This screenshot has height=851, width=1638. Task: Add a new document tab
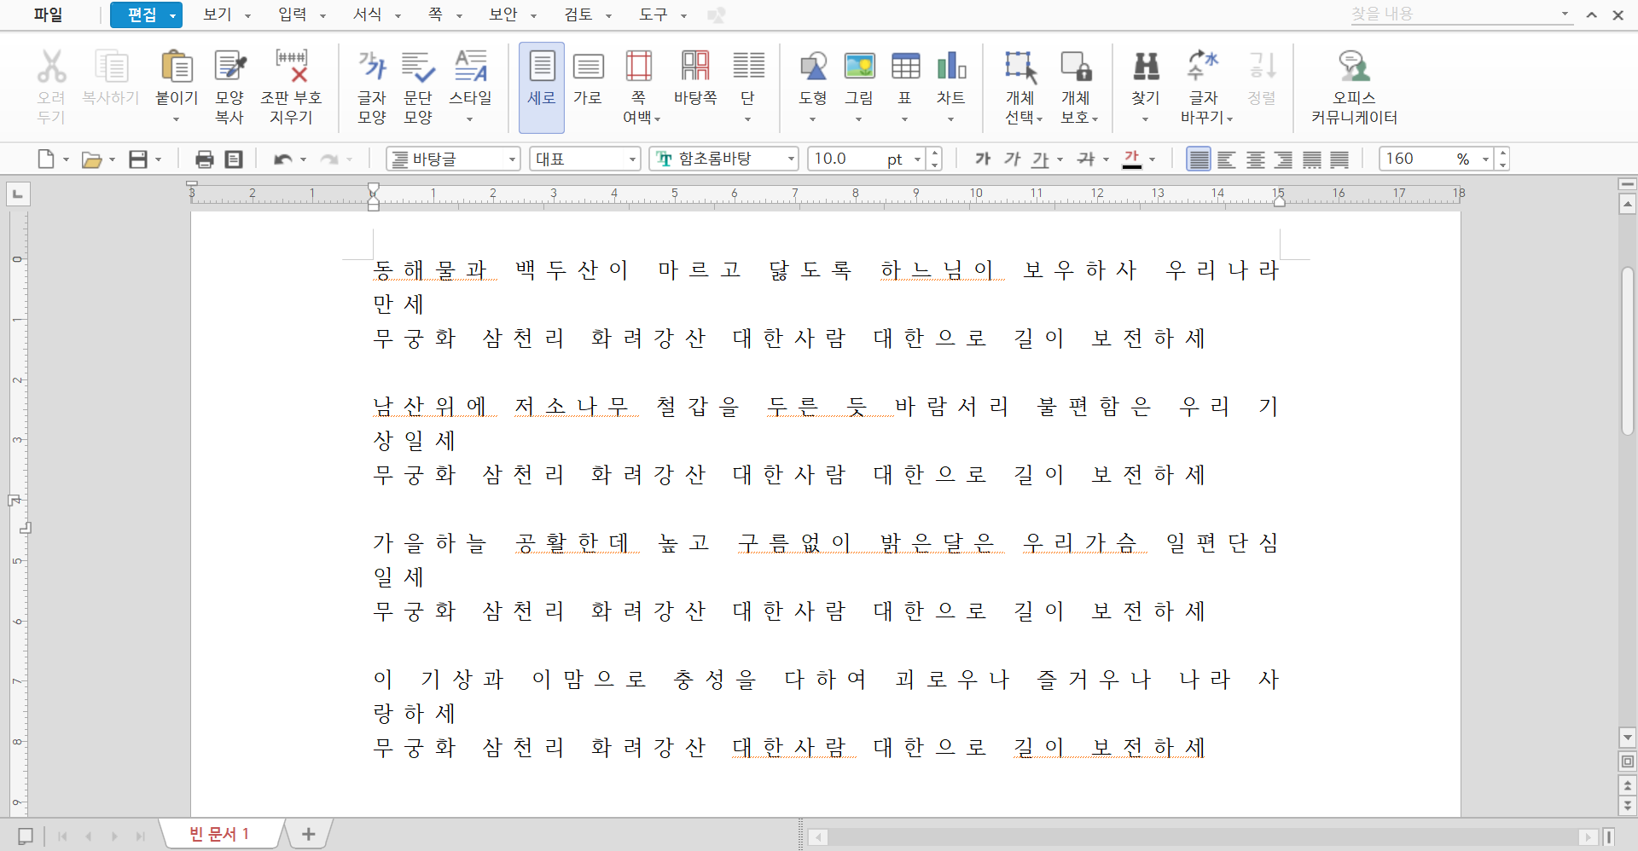(x=309, y=834)
